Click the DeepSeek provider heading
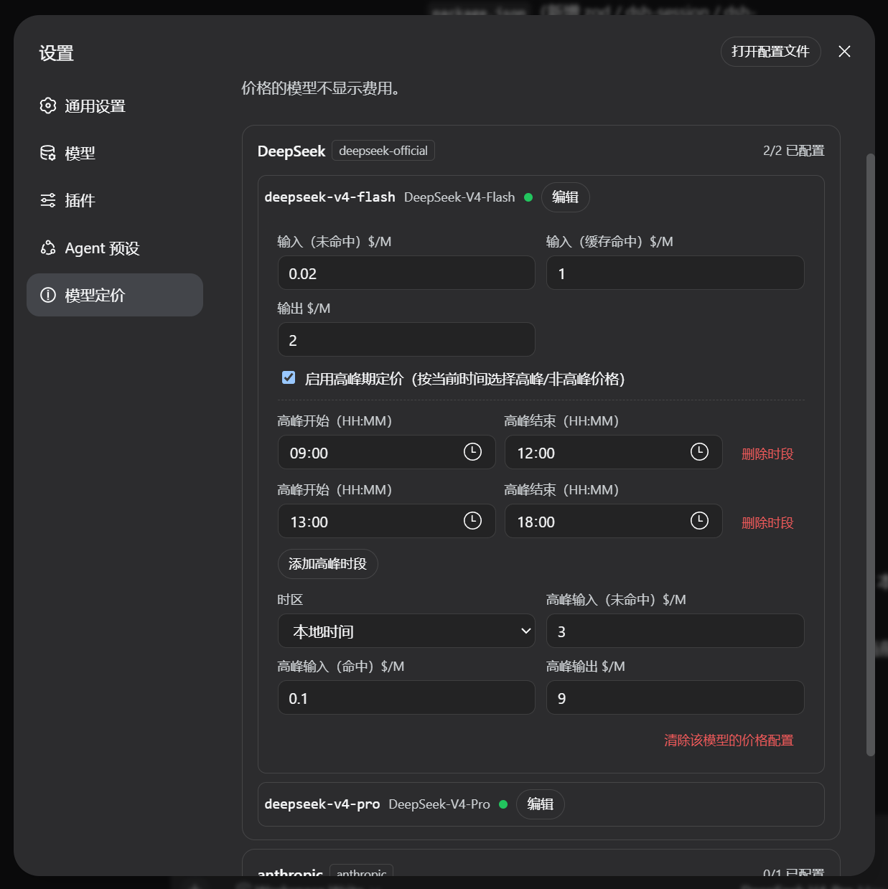Image resolution: width=888 pixels, height=889 pixels. tap(291, 151)
